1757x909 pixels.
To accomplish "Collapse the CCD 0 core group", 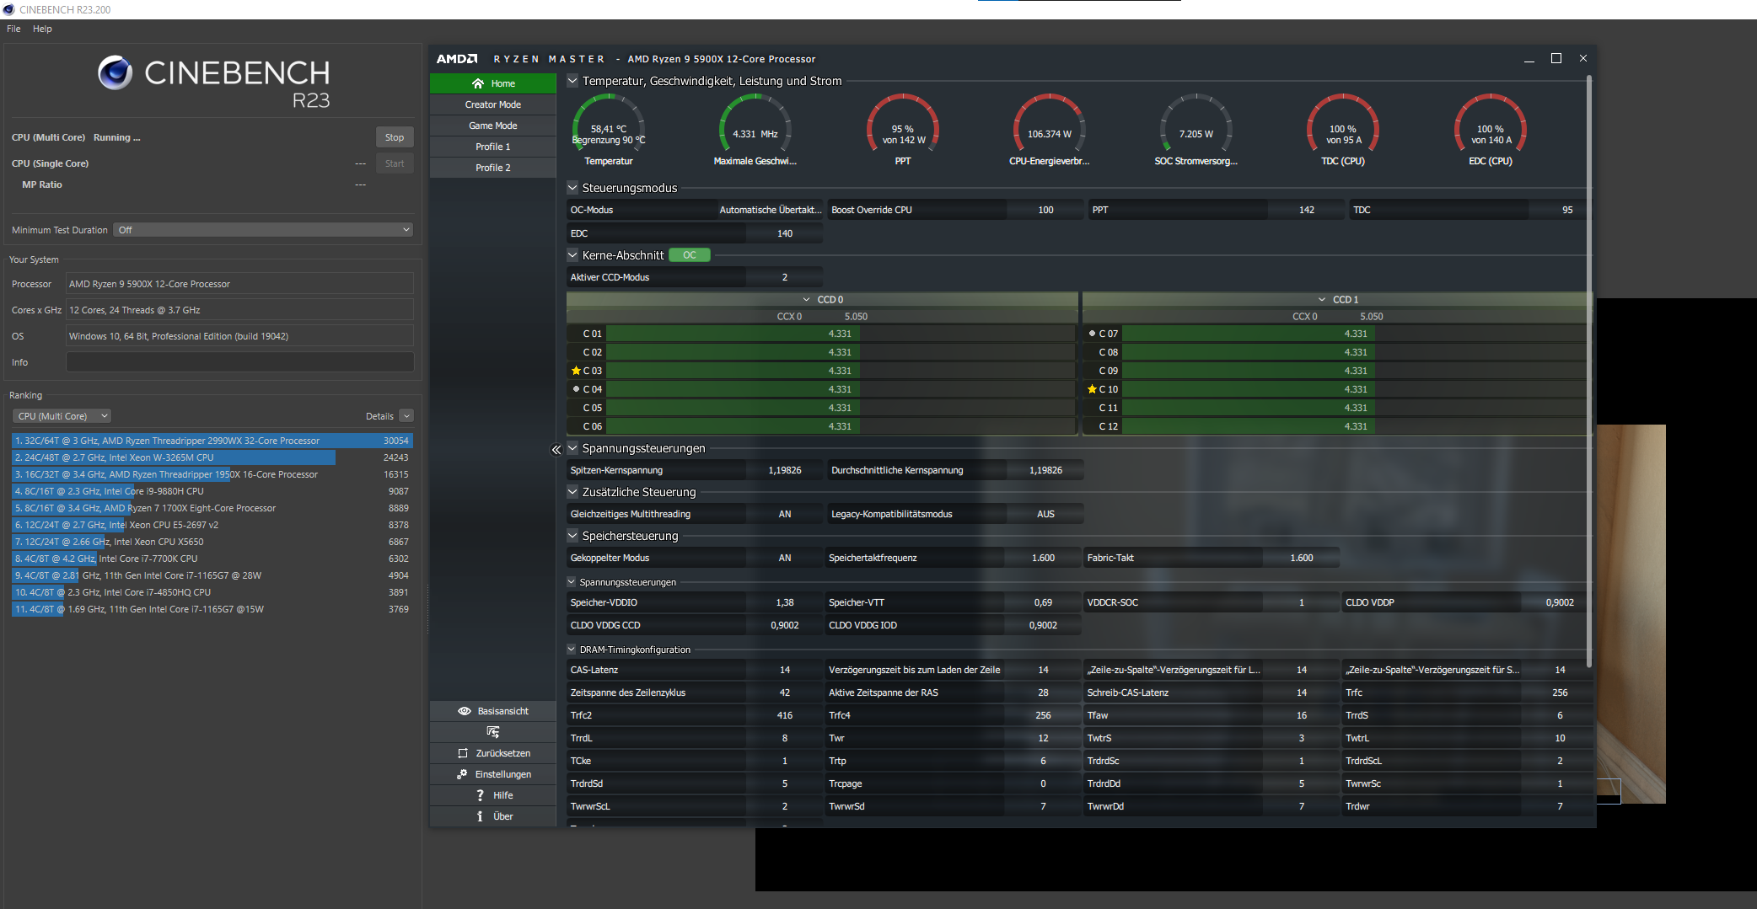I will pos(807,300).
